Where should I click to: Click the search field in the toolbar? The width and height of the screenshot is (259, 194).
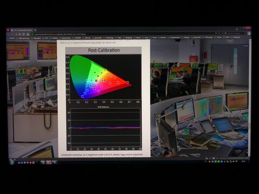235,33
